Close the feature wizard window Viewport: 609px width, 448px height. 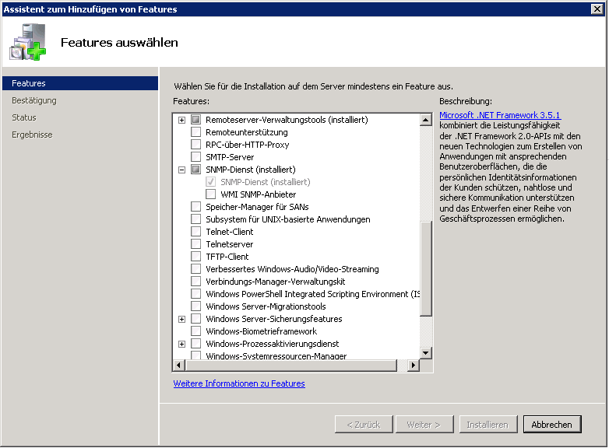[598, 9]
